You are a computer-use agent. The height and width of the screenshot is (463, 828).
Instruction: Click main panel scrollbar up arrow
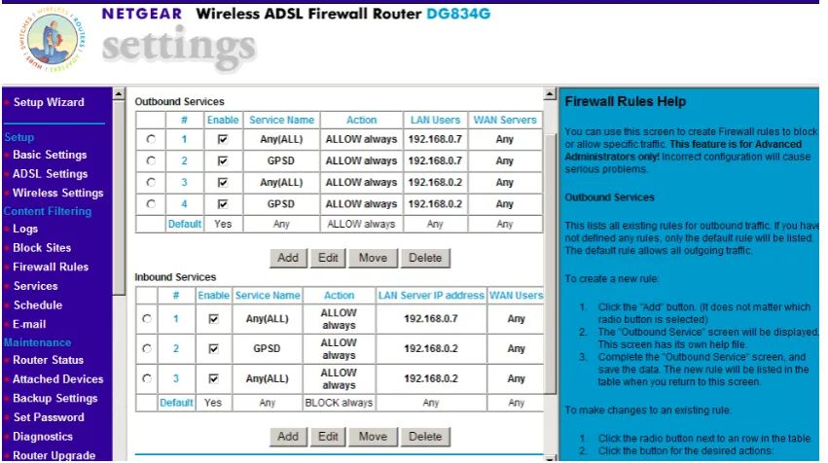tap(550, 94)
